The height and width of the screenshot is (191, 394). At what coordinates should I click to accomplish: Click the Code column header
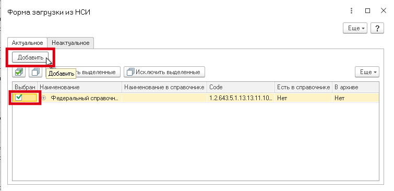[241, 87]
